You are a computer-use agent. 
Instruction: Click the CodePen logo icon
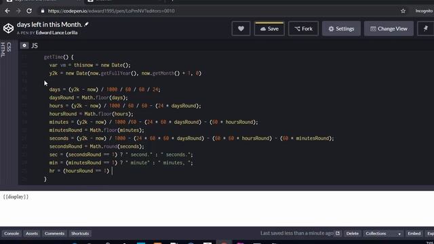point(8,28)
